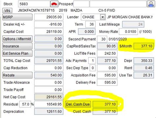
Task: Click the red car icon beside Stock
Action: pos(54,4)
